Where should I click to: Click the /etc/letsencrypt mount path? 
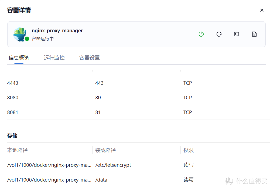(113, 165)
